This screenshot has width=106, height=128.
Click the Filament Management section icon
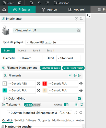coord(3,68)
